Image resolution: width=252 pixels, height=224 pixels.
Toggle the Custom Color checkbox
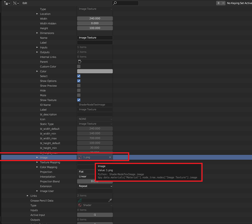(79, 66)
